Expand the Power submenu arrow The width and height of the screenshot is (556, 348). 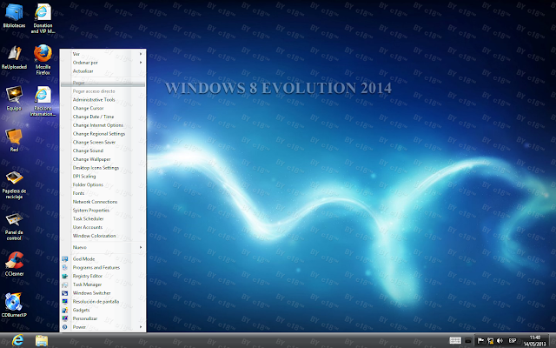coord(141,327)
